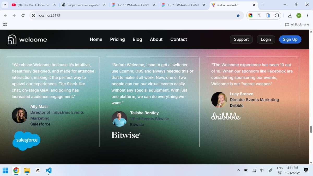Open the Extensions puzzle-piece menu
This screenshot has width=313, height=176.
[x=277, y=16]
